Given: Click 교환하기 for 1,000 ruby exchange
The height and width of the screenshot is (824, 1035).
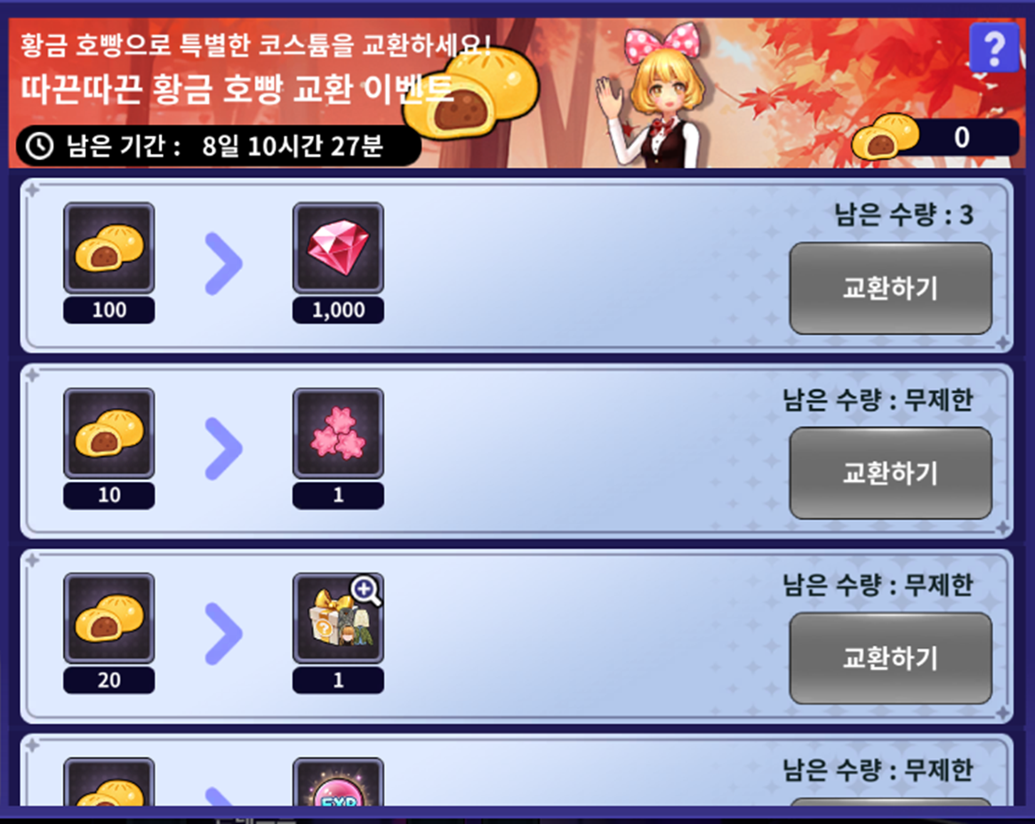Looking at the screenshot, I should pyautogui.click(x=890, y=288).
